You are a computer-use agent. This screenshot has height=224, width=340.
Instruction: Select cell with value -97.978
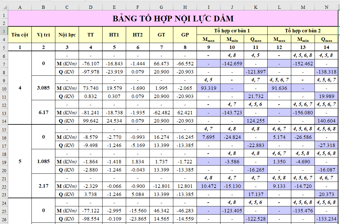click(91, 72)
